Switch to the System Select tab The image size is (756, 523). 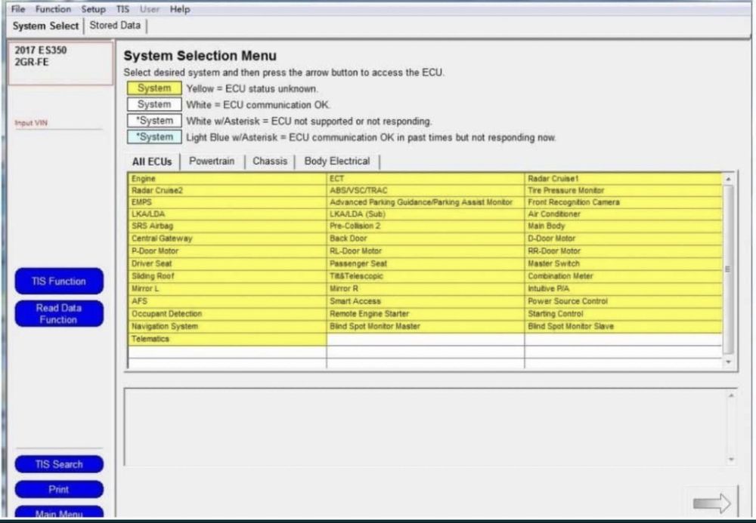tap(45, 26)
